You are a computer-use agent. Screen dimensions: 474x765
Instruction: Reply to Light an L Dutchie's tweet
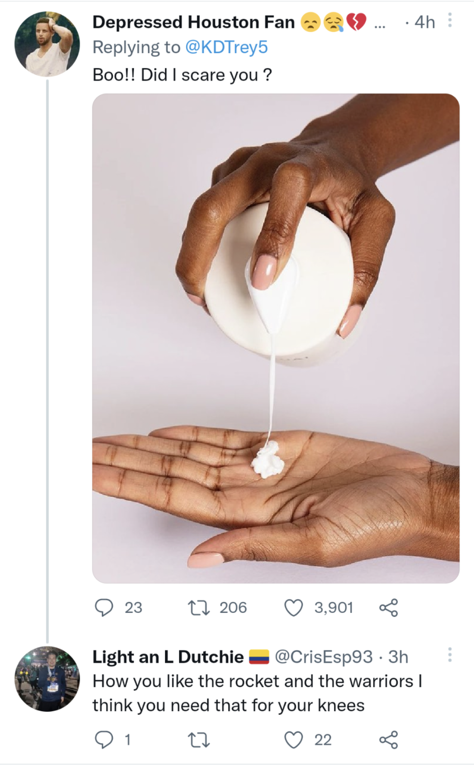104,740
